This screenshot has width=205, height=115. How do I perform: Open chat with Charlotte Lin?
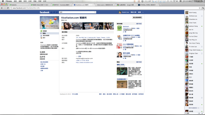pos(194,19)
